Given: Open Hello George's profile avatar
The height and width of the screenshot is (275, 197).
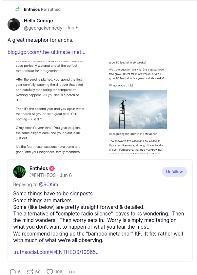Looking at the screenshot, I should [14, 25].
